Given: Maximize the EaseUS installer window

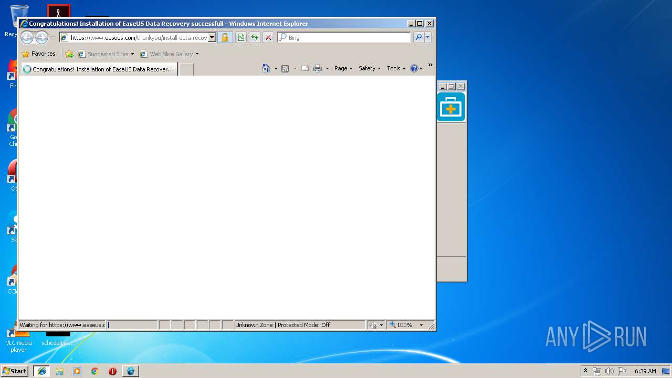Looking at the screenshot, I should (x=451, y=87).
